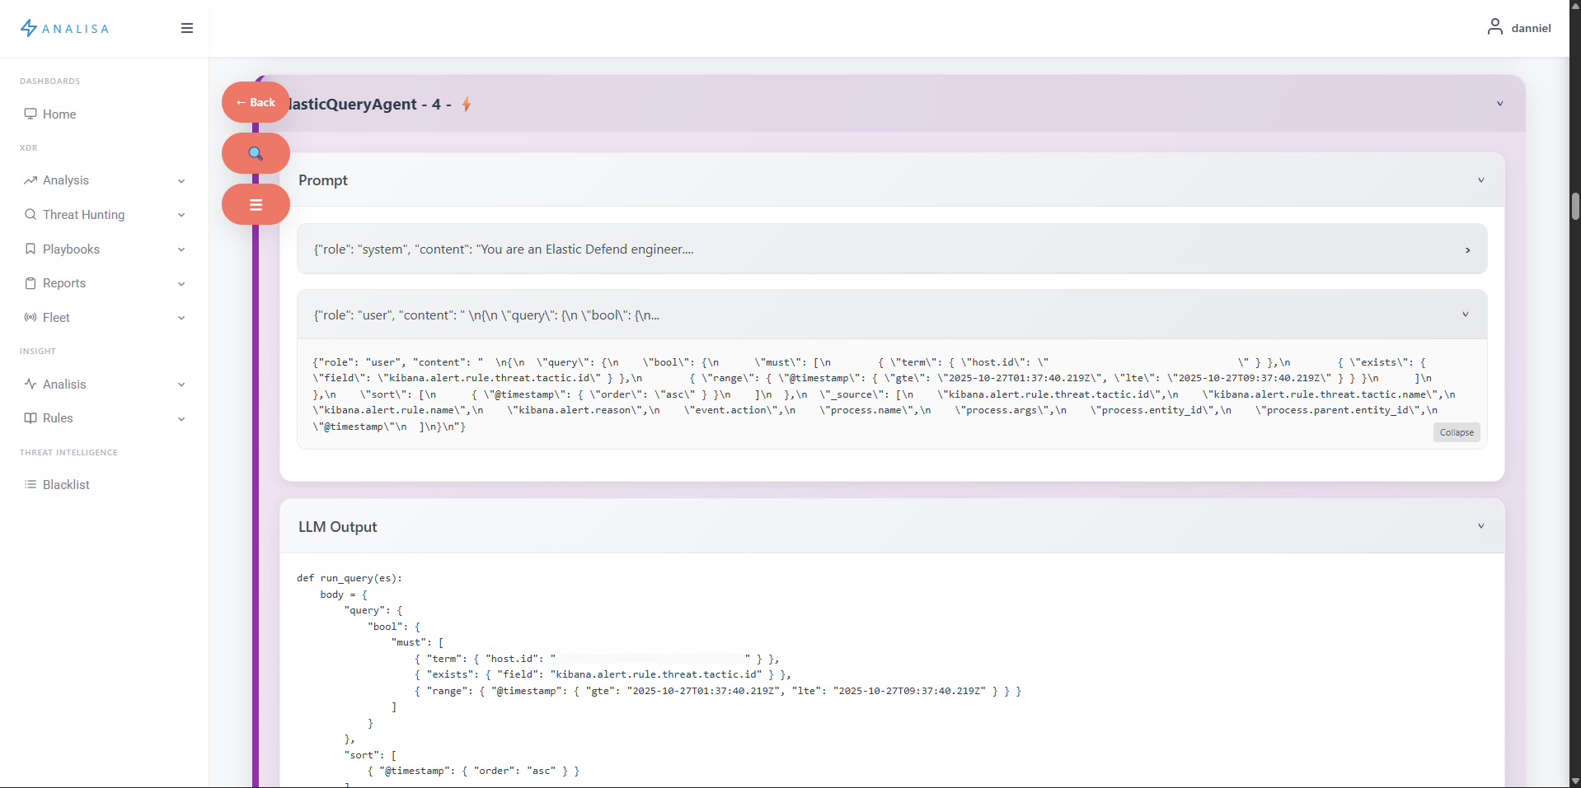Click the Back button
1581x788 pixels.
[x=255, y=102]
